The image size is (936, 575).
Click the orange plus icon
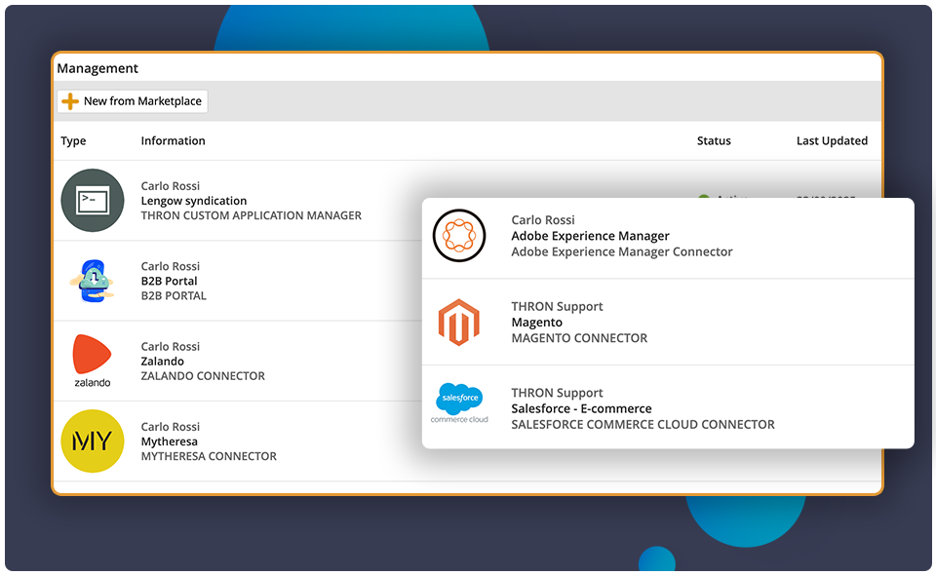(70, 101)
